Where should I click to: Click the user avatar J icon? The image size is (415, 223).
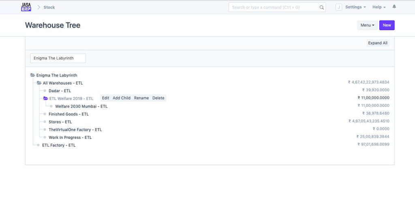(x=339, y=7)
